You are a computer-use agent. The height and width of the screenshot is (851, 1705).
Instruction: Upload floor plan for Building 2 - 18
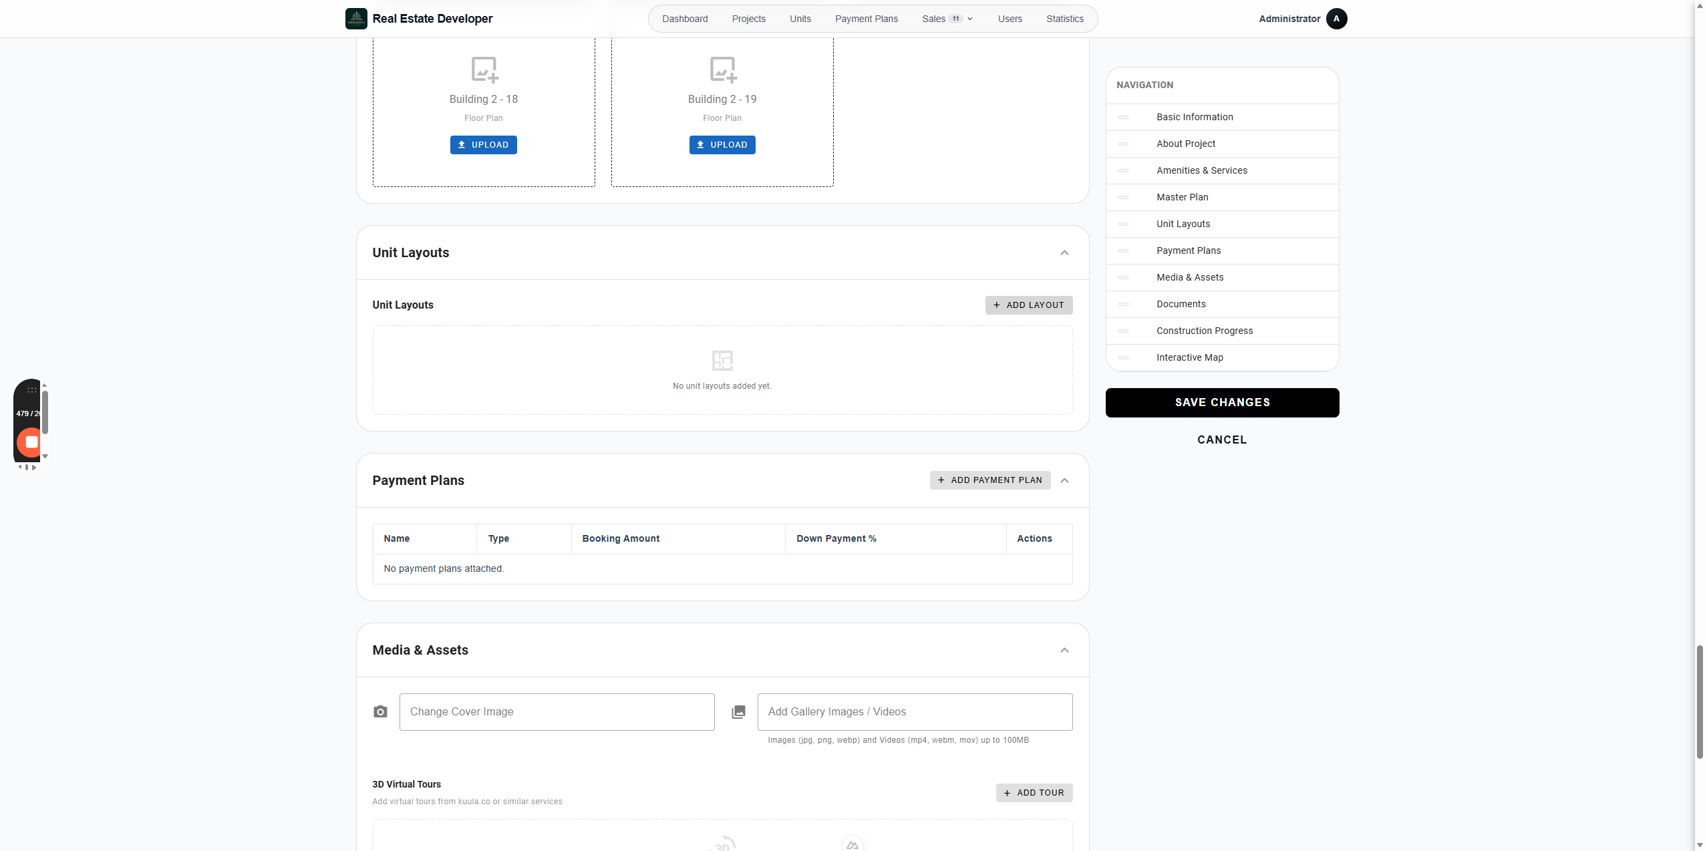coord(483,145)
